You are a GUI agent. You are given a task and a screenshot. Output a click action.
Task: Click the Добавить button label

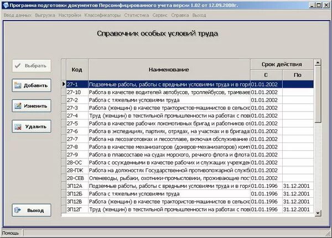tap(35, 86)
